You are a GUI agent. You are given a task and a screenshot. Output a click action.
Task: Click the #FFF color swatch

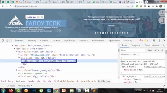tap(134, 79)
